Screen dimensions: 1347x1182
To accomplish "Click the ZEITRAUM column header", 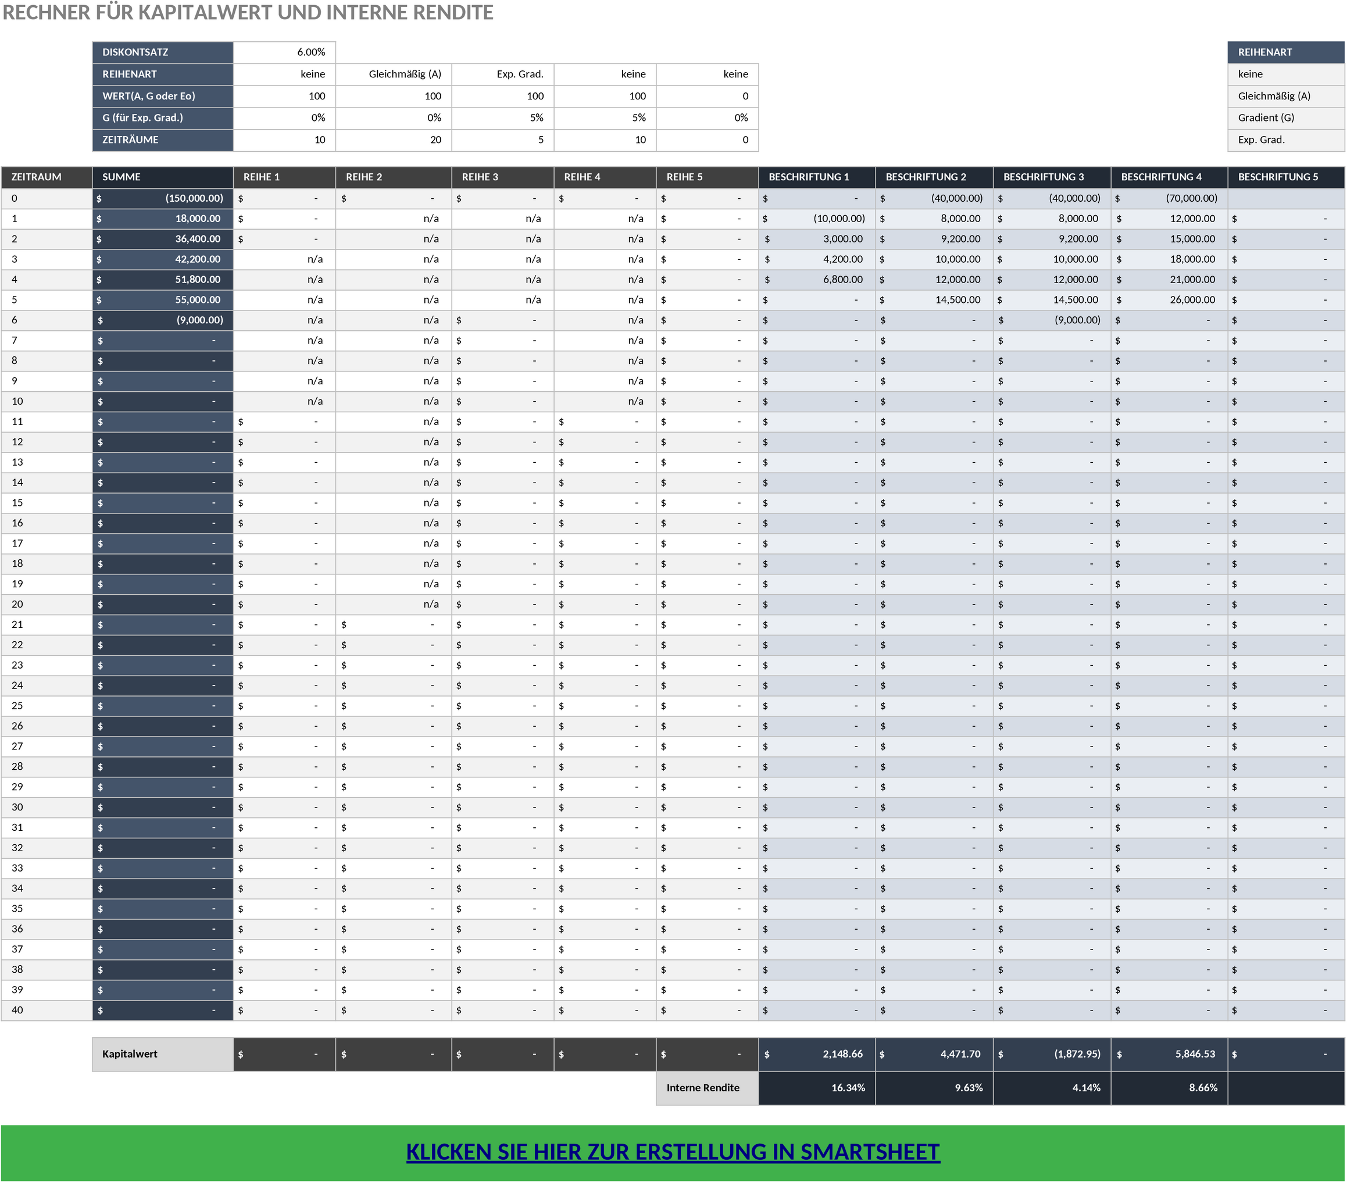I will pyautogui.click(x=46, y=177).
